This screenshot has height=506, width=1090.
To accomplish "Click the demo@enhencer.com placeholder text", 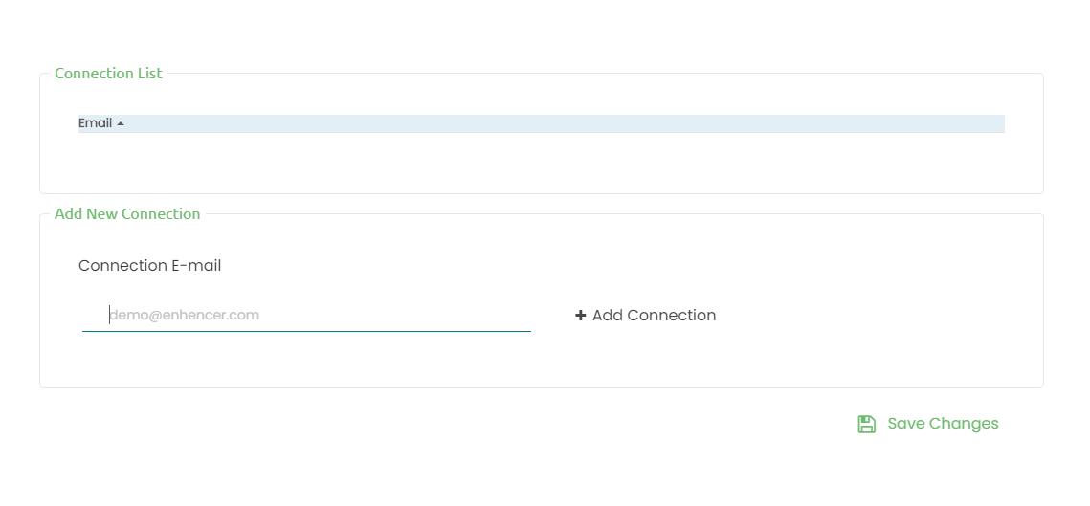I will [x=184, y=316].
